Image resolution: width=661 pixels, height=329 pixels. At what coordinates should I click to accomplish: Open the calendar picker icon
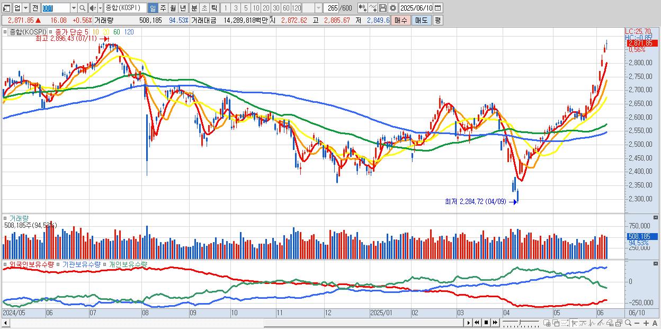tap(439, 8)
